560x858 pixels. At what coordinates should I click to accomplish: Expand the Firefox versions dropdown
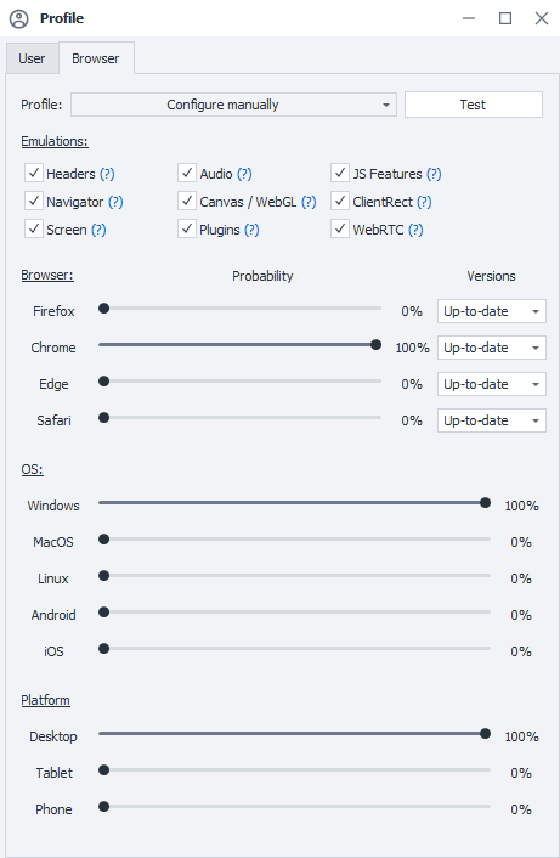[x=491, y=311]
